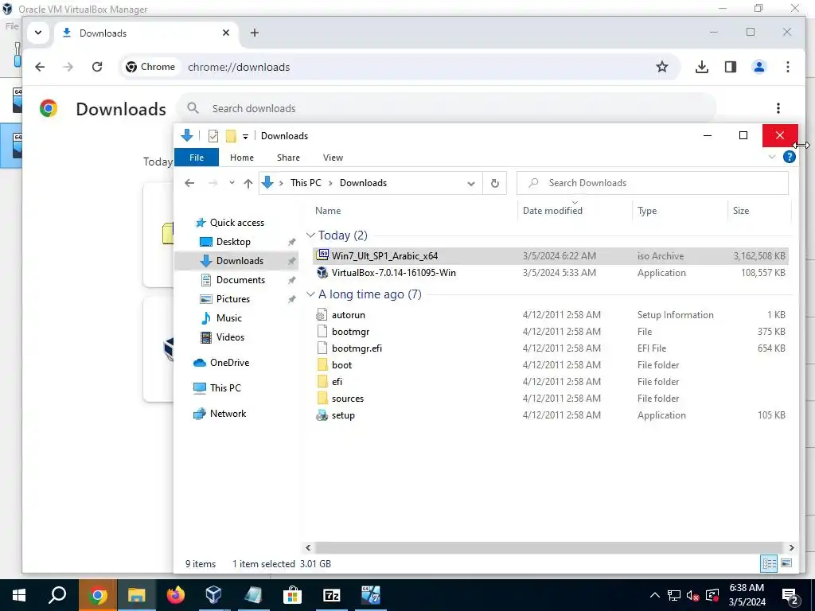The image size is (815, 611).
Task: Select the bootmgr.efi file
Action: [551, 348]
